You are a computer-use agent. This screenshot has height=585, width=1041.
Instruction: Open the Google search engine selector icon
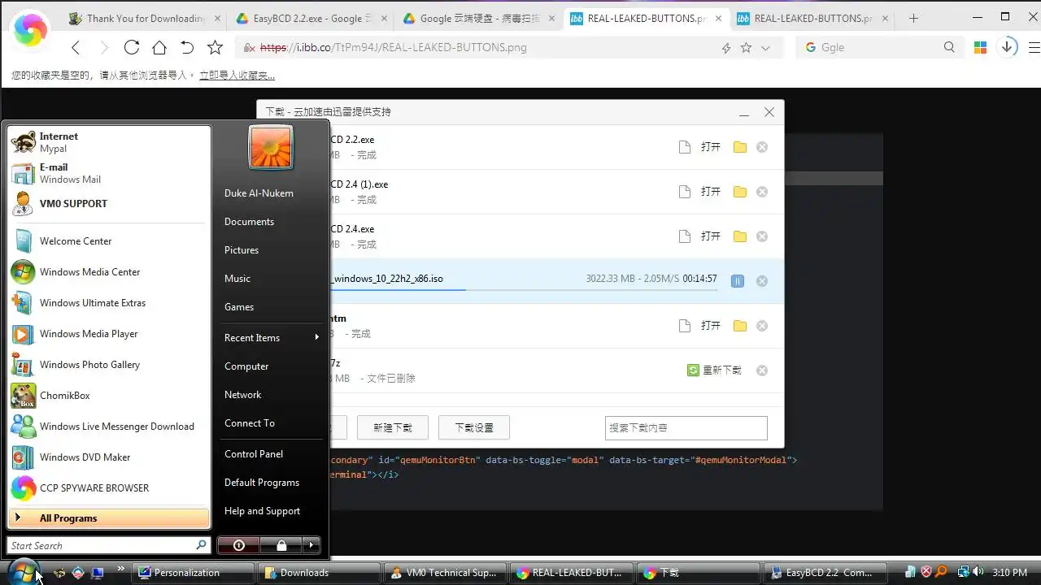811,48
